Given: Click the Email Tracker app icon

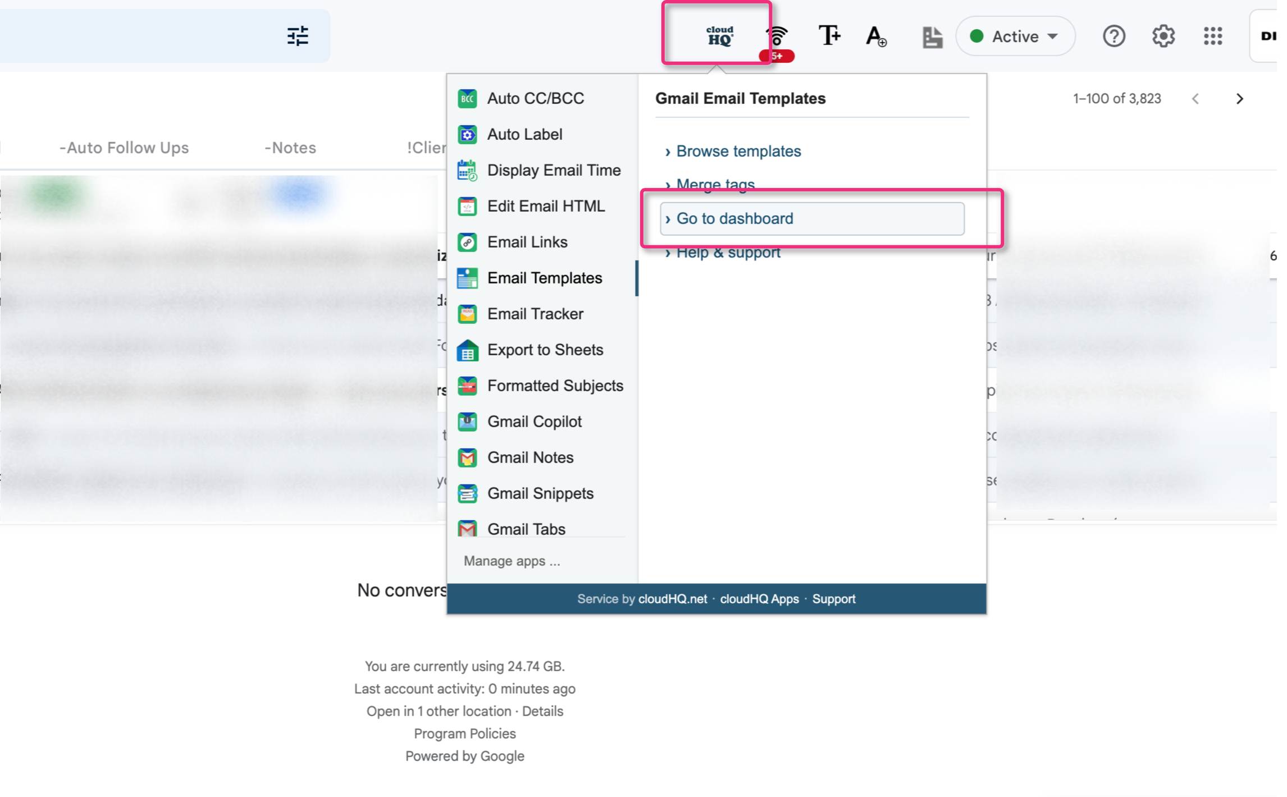Looking at the screenshot, I should click(467, 314).
